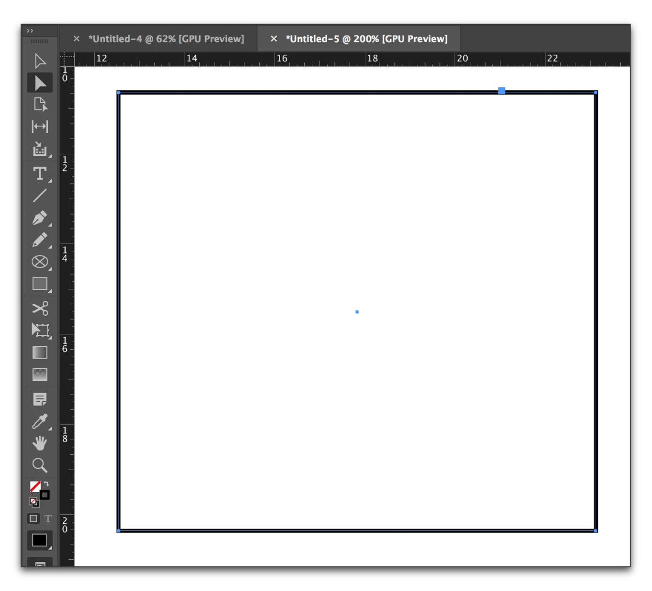This screenshot has width=652, height=591.
Task: Click the ruler origin crosshair box
Action: pos(67,59)
